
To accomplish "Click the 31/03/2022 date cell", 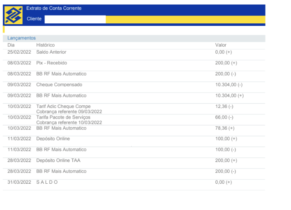I will tap(19, 182).
